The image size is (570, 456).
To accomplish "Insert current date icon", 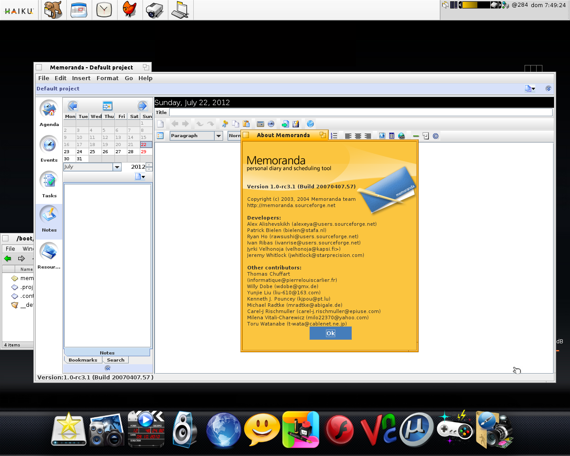I will pyautogui.click(x=261, y=124).
